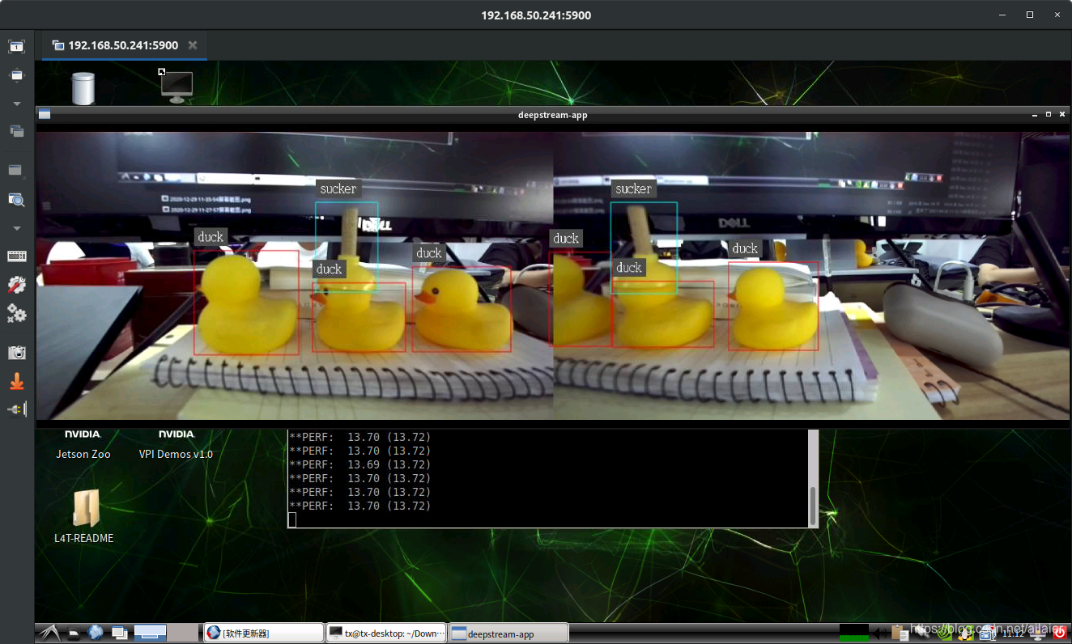Viewport: 1072px width, 644px height.
Task: Open the NVIDIA tray icon
Action: pyautogui.click(x=943, y=633)
